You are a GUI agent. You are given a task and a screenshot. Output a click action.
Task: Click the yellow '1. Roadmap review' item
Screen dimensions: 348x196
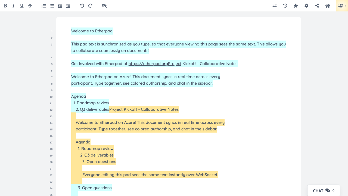(x=96, y=149)
